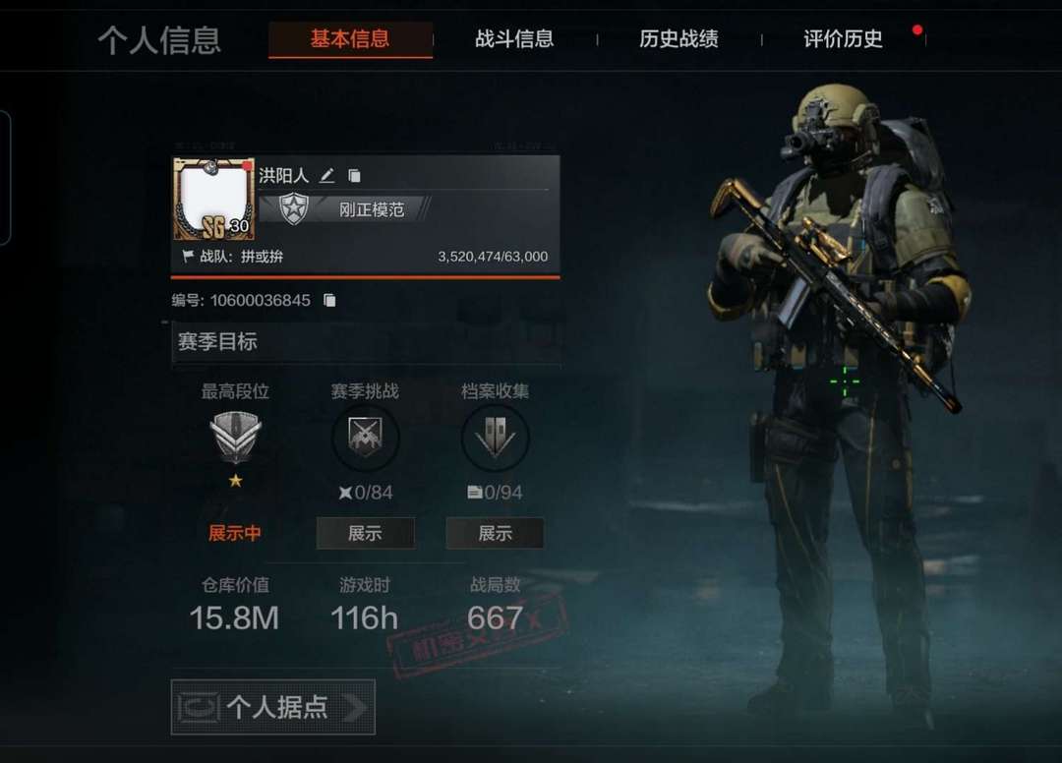Click the orange experience progress bar

point(365,277)
